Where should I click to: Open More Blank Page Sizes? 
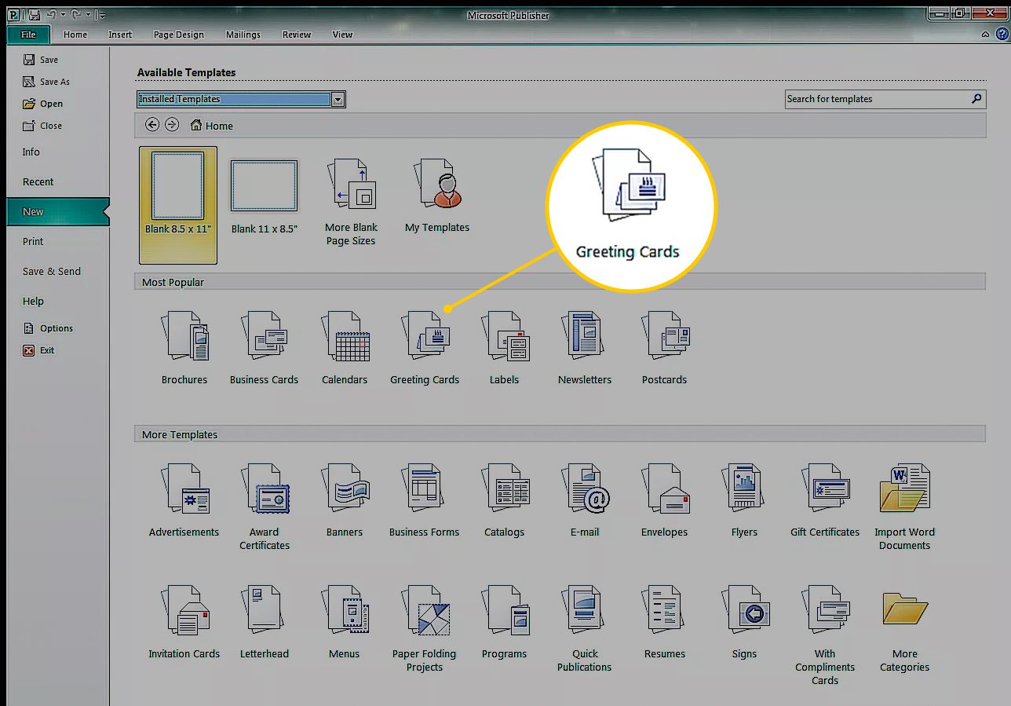[x=351, y=202]
